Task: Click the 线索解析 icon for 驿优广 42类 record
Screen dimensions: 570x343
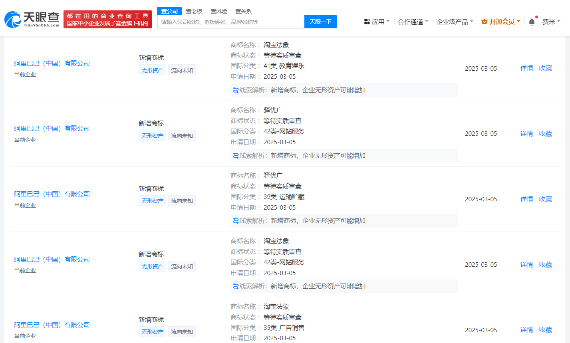Action: pyautogui.click(x=236, y=156)
